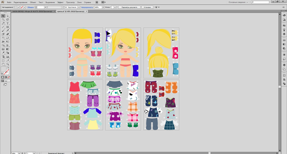Open the Эффект menu

(60, 2)
